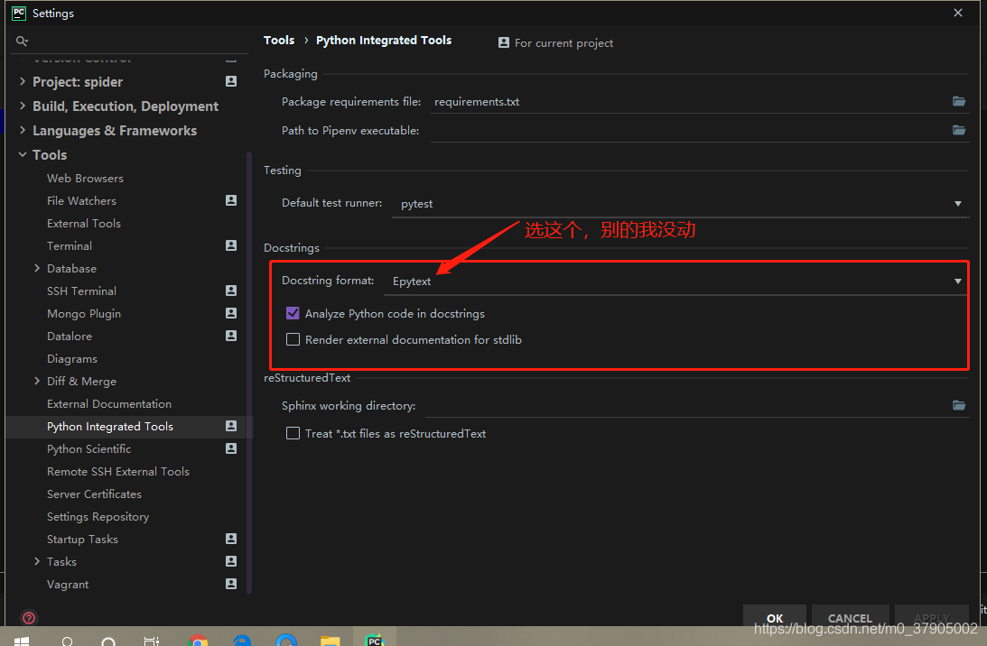The image size is (987, 646).
Task: Open Task View on the taskbar
Action: [x=151, y=641]
